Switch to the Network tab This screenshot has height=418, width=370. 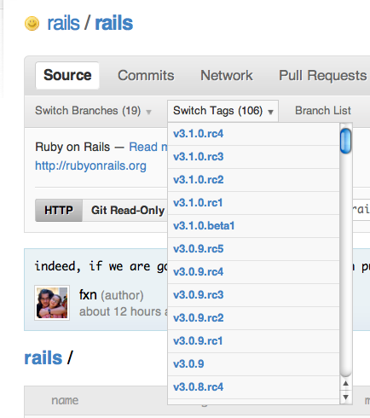point(227,76)
